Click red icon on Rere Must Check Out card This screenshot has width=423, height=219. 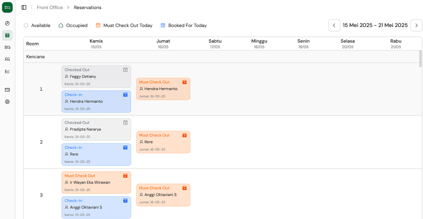184,135
